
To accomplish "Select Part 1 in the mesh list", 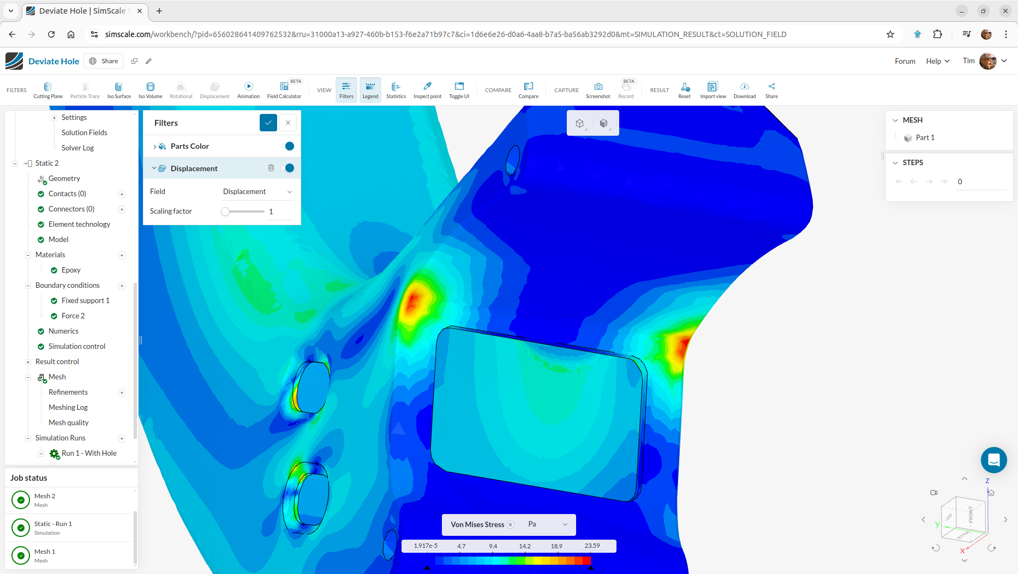I will tap(925, 137).
